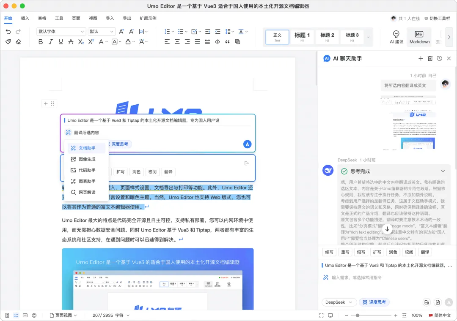Expand ordered list options
The width and height of the screenshot is (457, 321).
pos(173,31)
